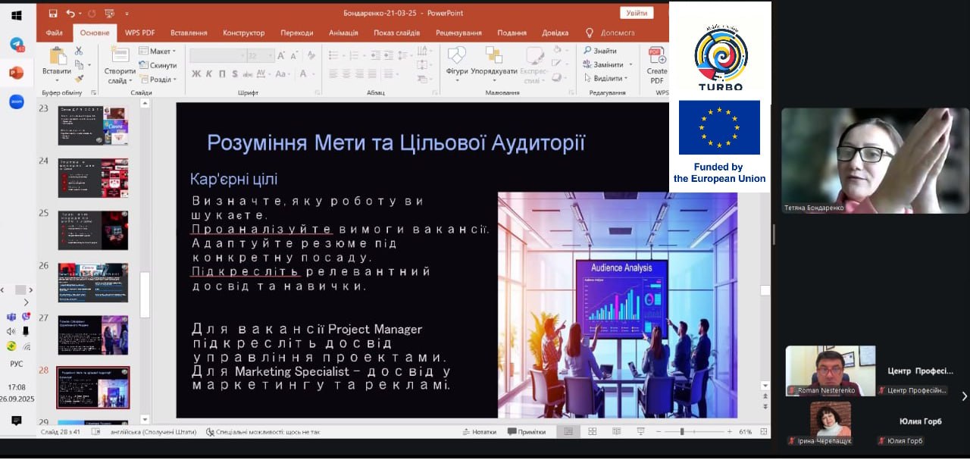
Task: Click the Save icon in quick access toolbar
Action: point(52,13)
